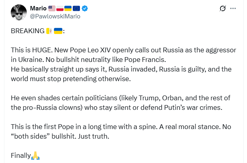Click the US flag emoji beside Mario

pyautogui.click(x=52, y=8)
